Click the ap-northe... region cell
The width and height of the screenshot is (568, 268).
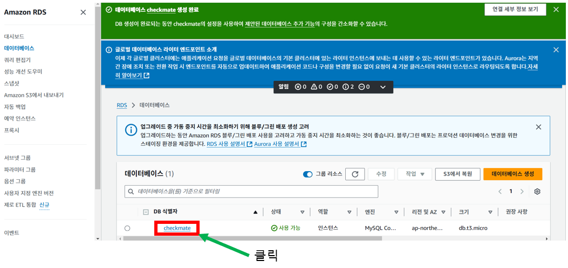(427, 228)
